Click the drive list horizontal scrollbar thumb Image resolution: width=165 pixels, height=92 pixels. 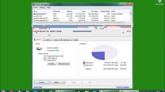coord(80,22)
